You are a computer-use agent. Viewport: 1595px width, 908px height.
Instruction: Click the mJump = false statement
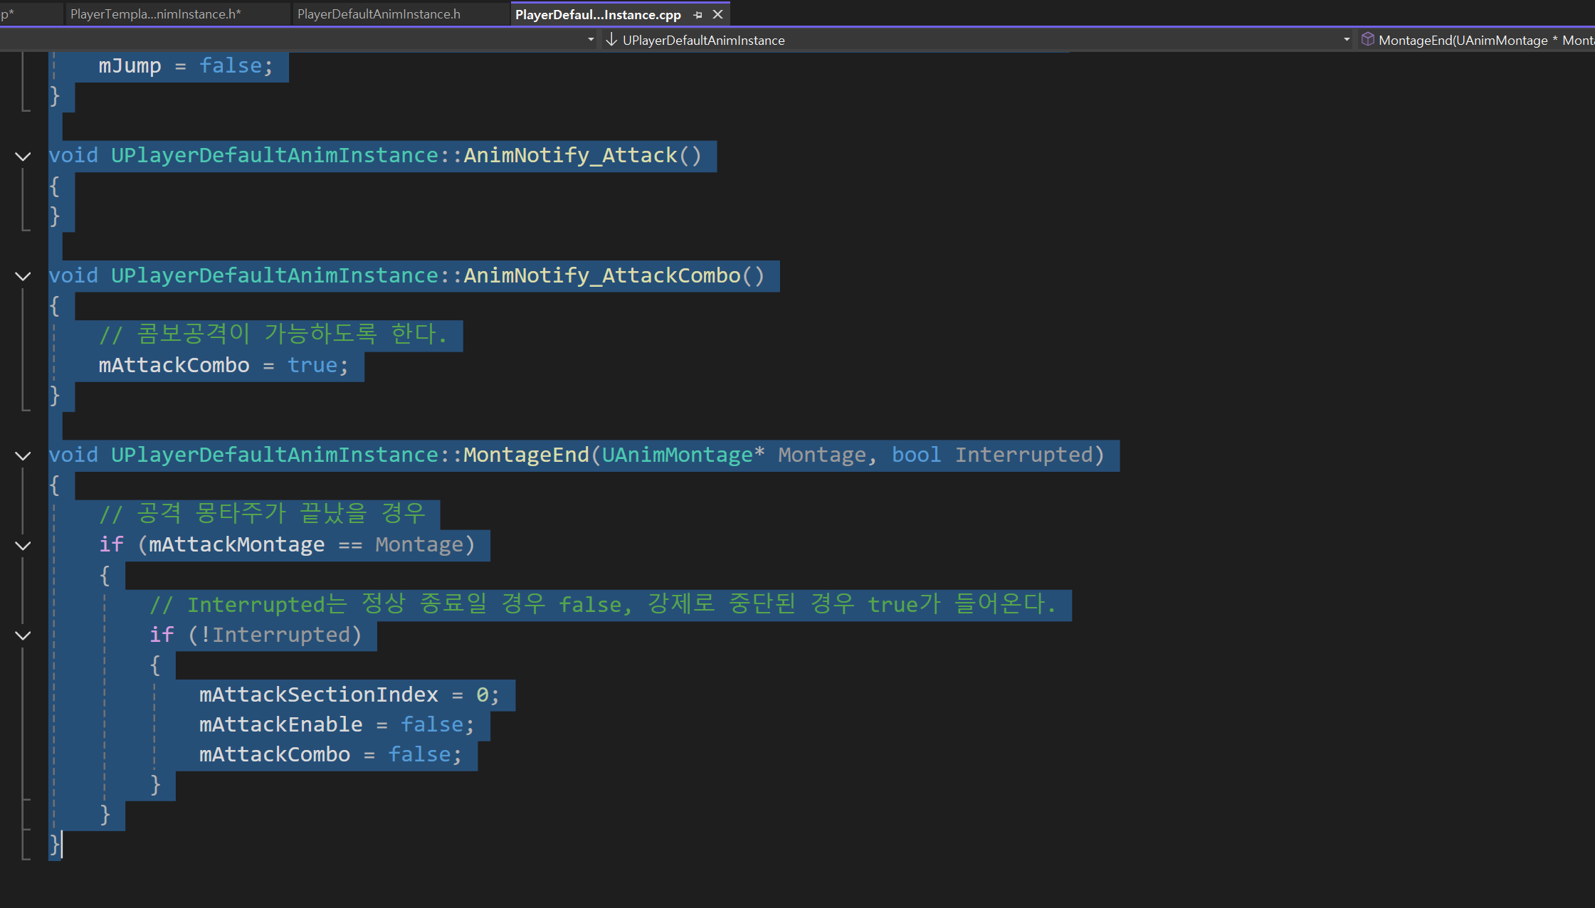tap(185, 66)
